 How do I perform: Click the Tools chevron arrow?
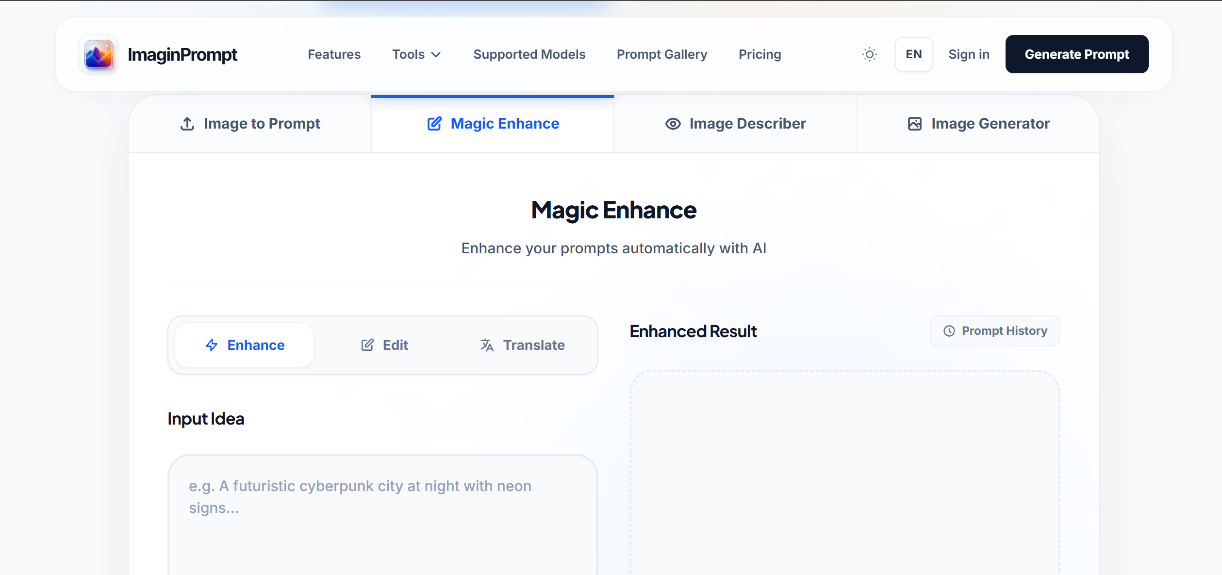[436, 55]
